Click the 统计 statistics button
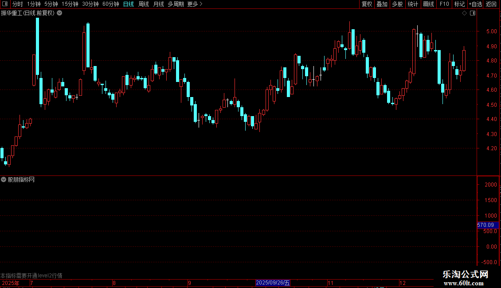This screenshot has height=288, width=501. pyautogui.click(x=413, y=4)
